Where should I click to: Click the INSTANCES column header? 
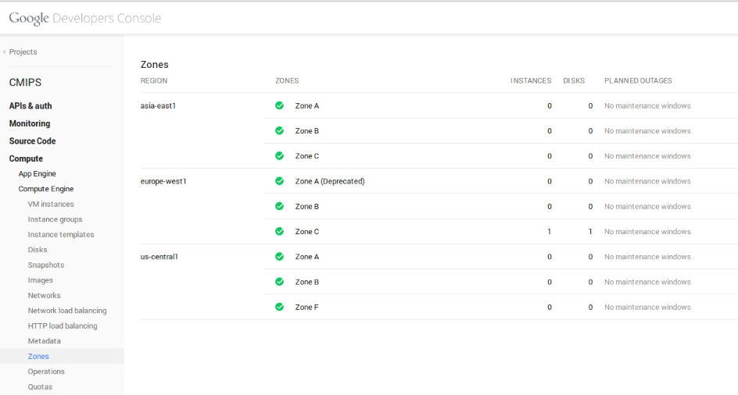click(x=531, y=80)
